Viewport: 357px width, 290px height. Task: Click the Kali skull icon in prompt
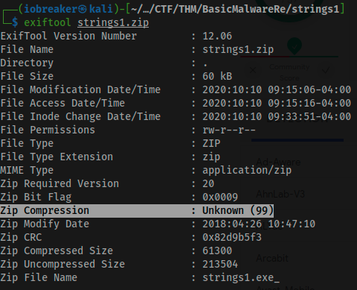coord(83,10)
